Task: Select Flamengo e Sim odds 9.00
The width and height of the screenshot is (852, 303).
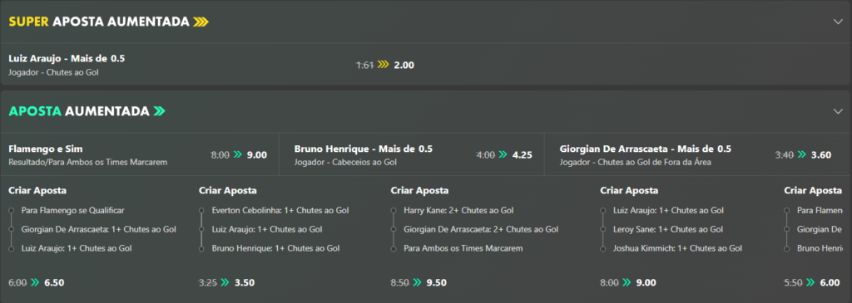Action: point(256,154)
